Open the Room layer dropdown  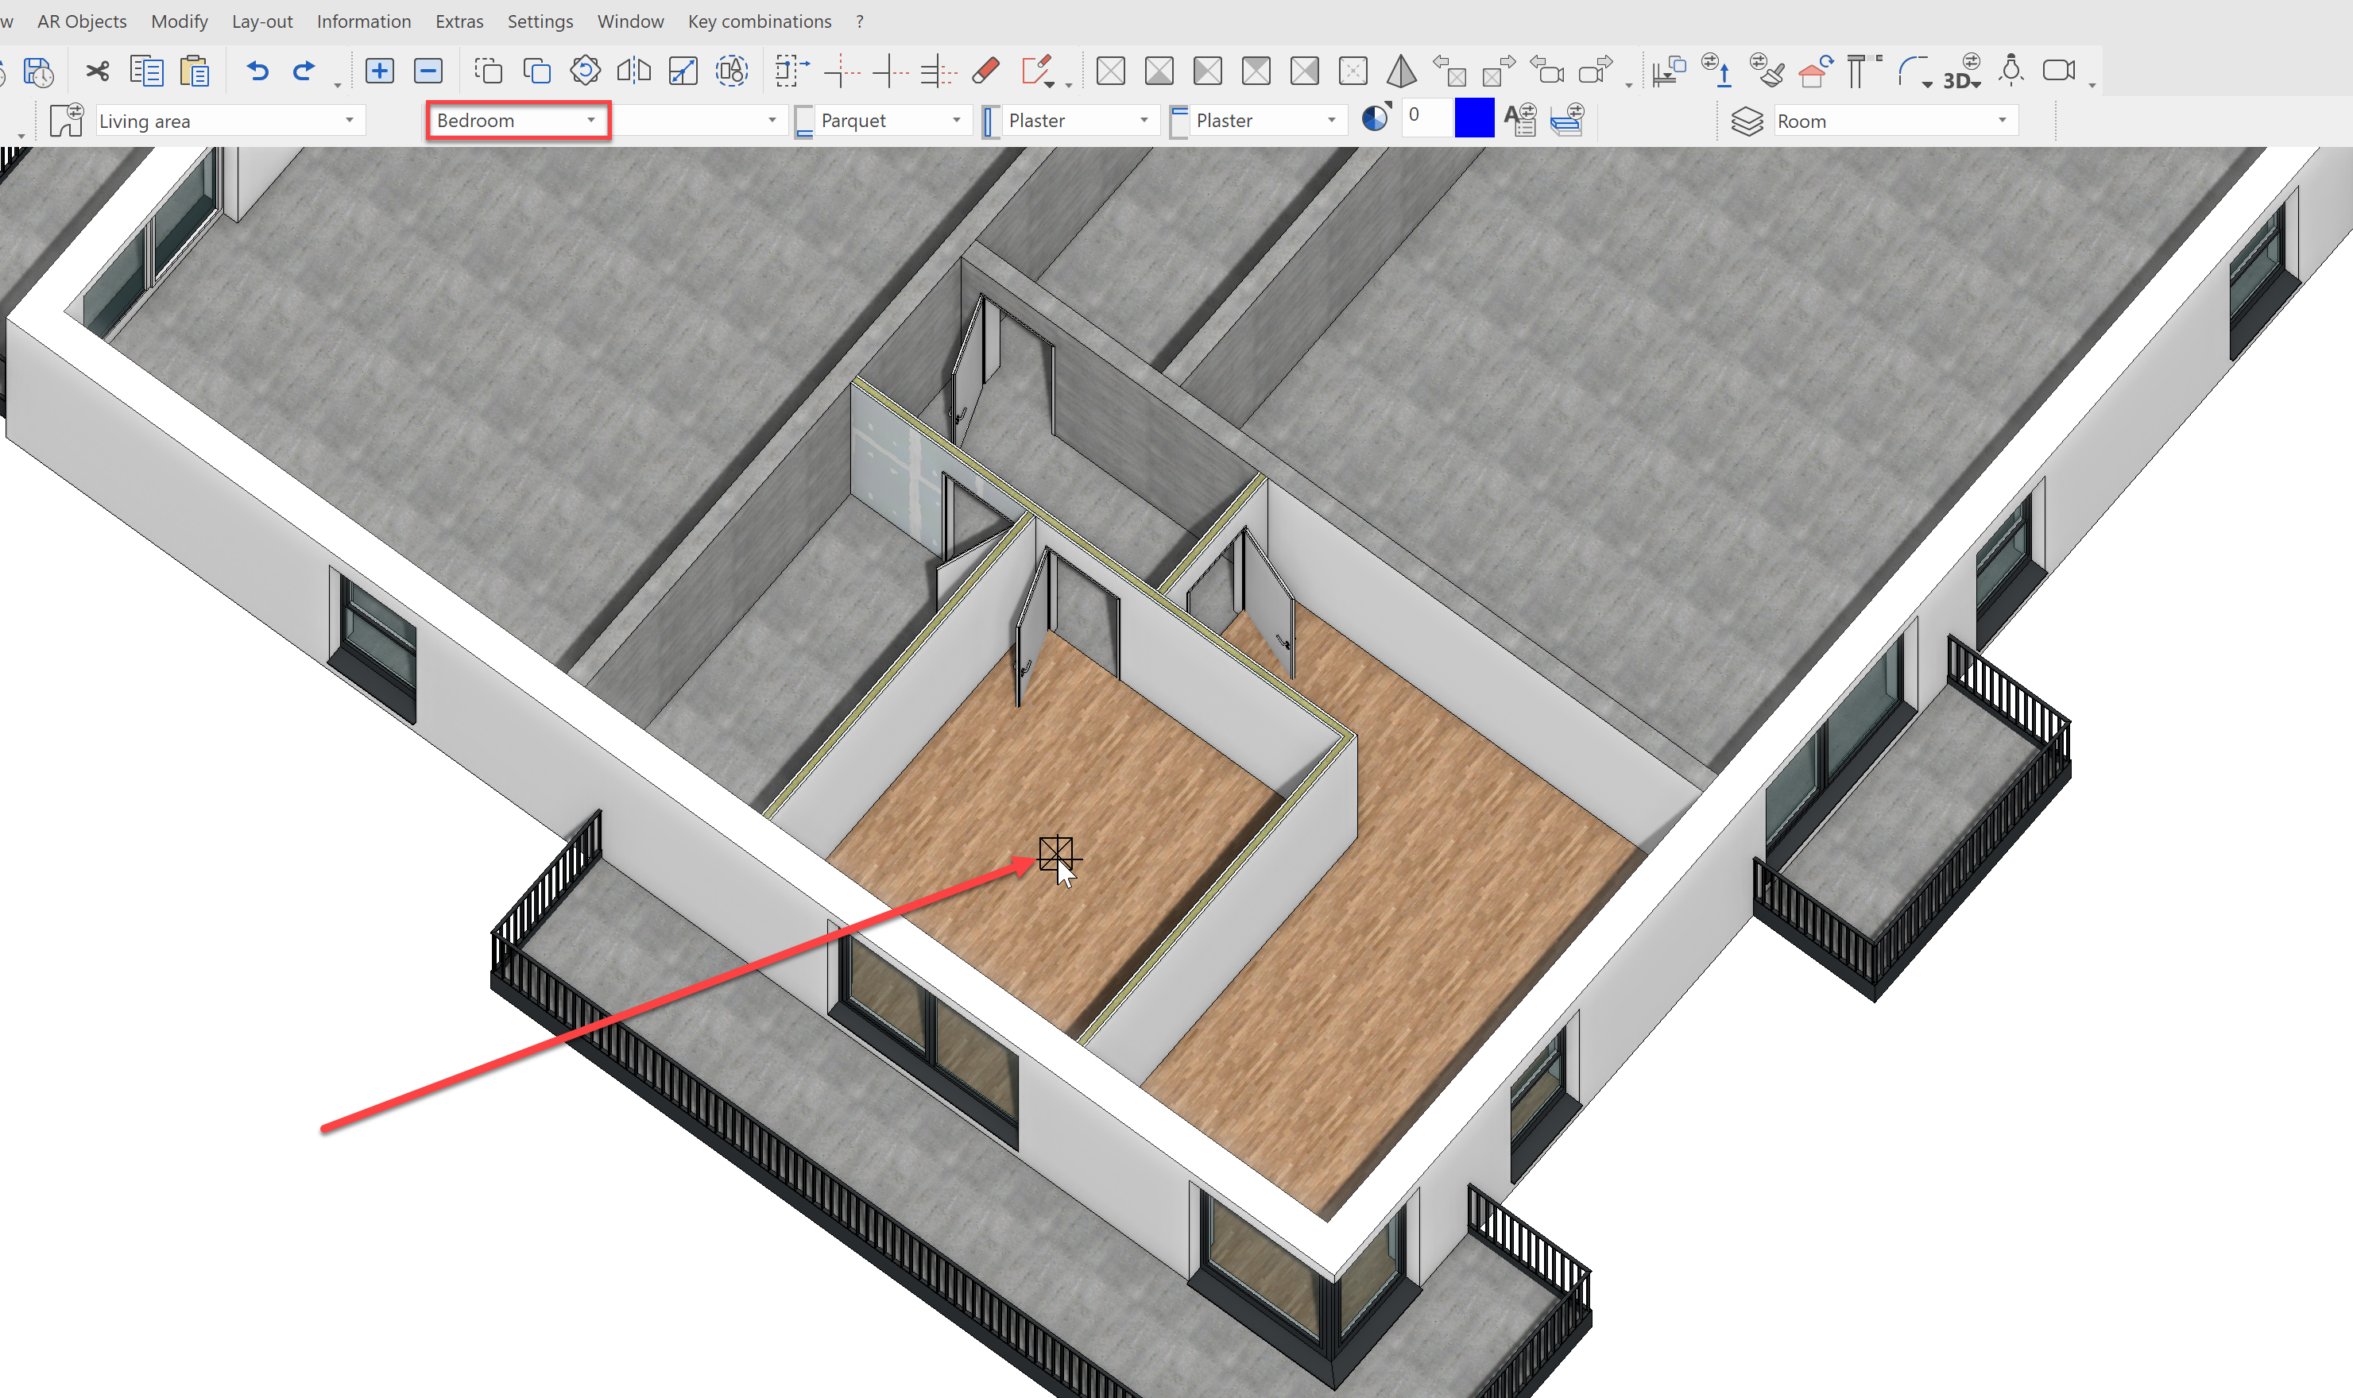(x=1895, y=122)
